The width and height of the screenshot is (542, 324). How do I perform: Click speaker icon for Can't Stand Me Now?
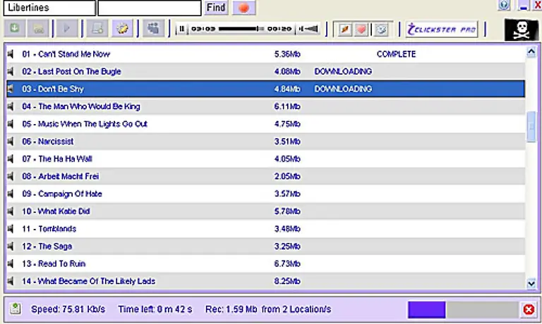coord(11,54)
